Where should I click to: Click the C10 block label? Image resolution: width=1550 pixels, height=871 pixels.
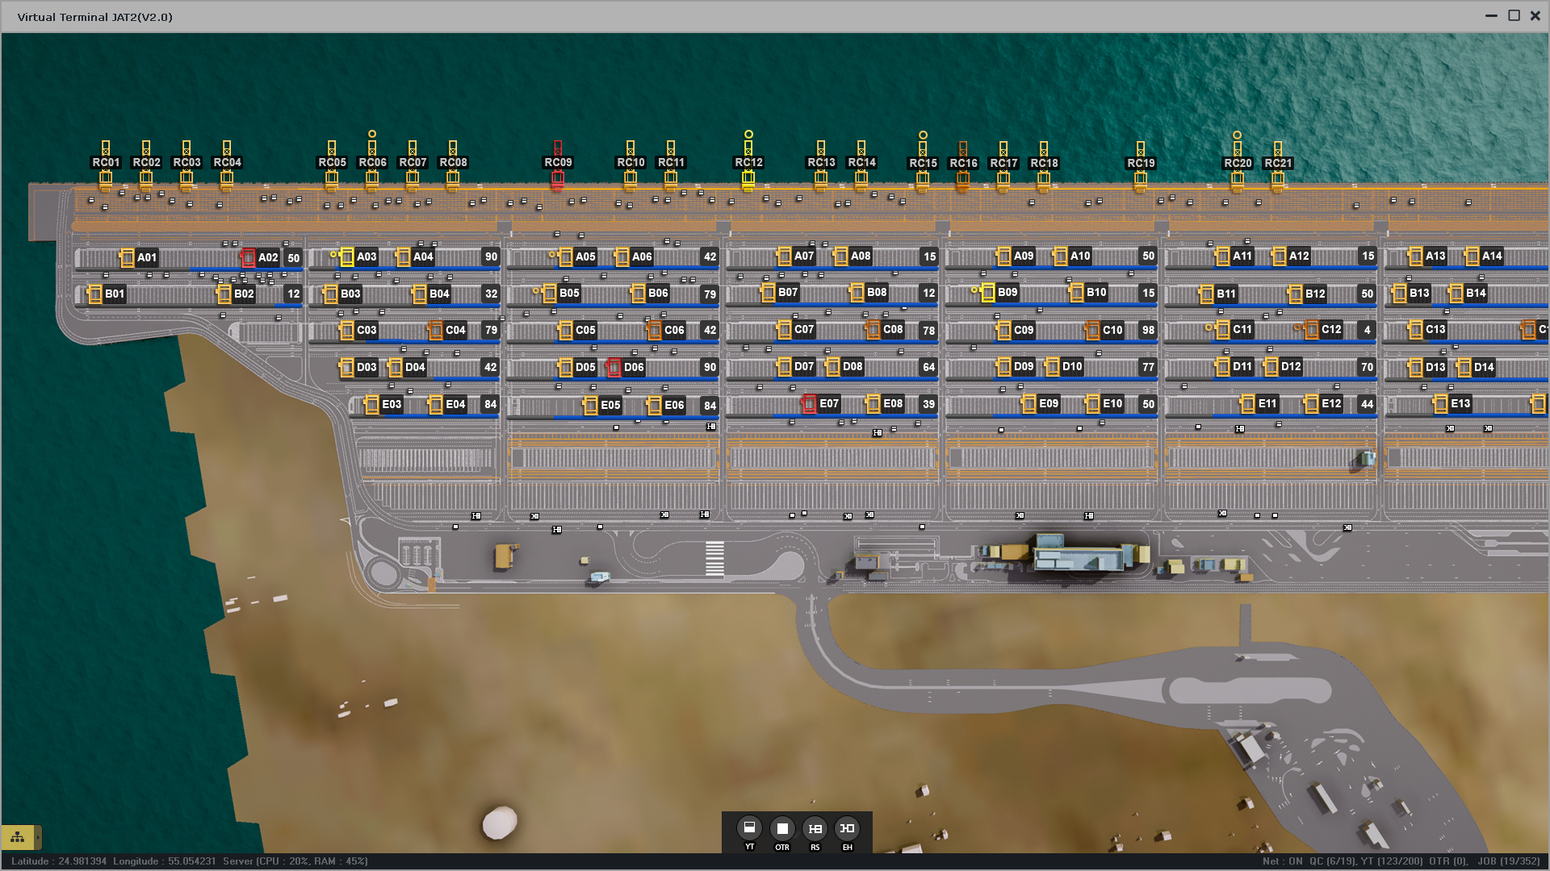[1112, 330]
